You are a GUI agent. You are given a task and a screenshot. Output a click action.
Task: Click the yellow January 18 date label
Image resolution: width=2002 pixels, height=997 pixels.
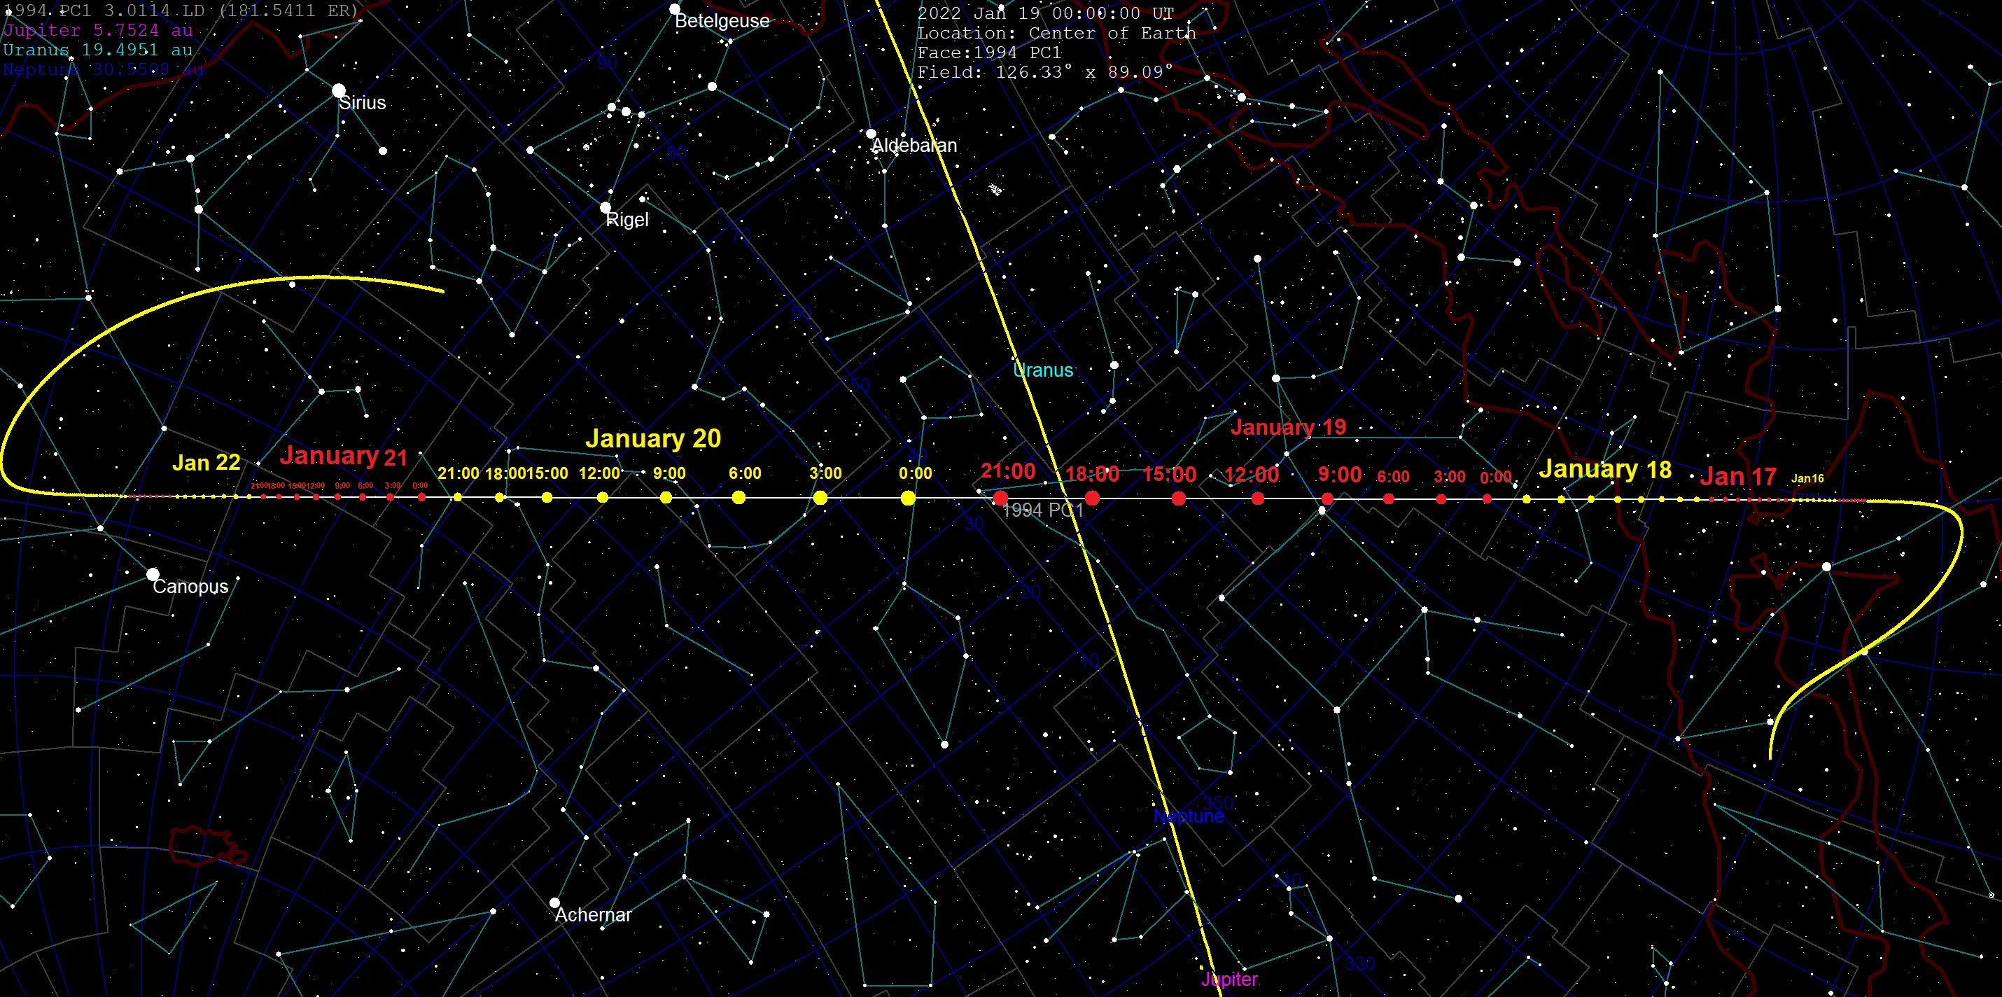pyautogui.click(x=1605, y=469)
